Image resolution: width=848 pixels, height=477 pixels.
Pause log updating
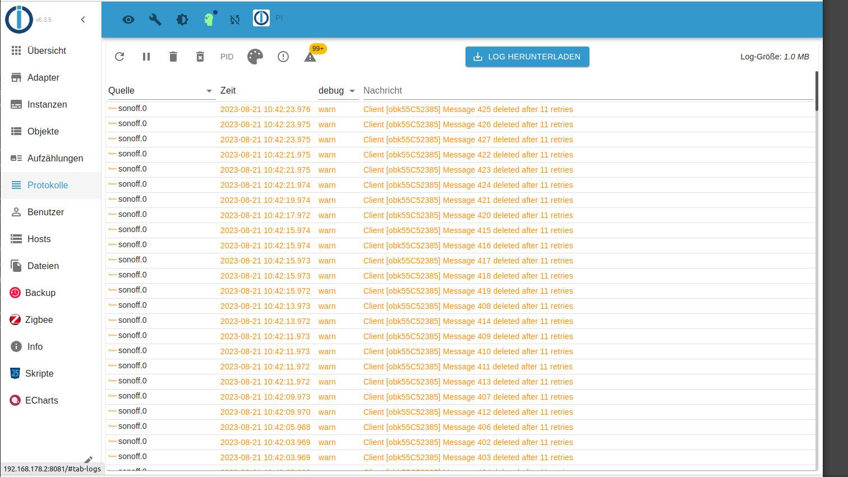coord(146,57)
